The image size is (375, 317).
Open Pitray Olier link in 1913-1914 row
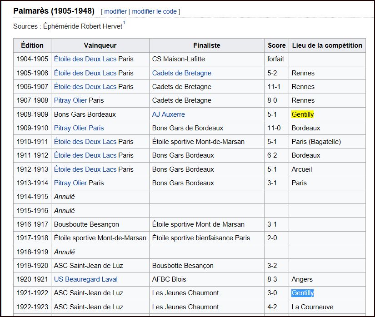point(70,183)
